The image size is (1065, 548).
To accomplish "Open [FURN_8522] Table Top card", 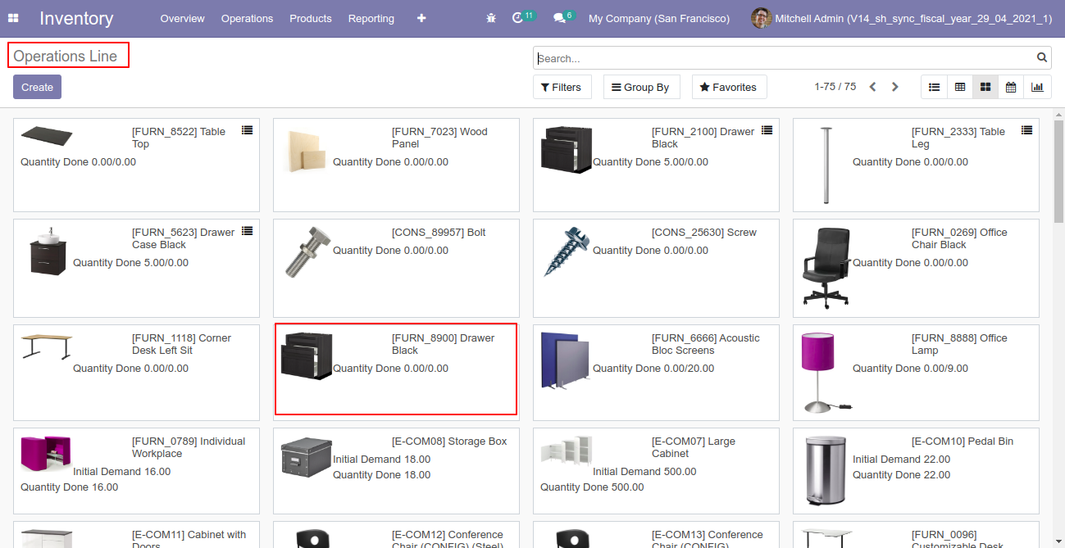I will 136,165.
